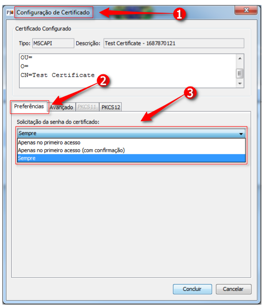Click the "Descrição:" label
Viewport: 264px width, 307px height.
(88, 44)
